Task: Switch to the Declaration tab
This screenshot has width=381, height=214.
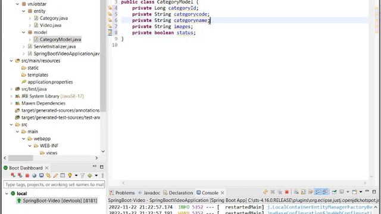Action: coord(178,193)
